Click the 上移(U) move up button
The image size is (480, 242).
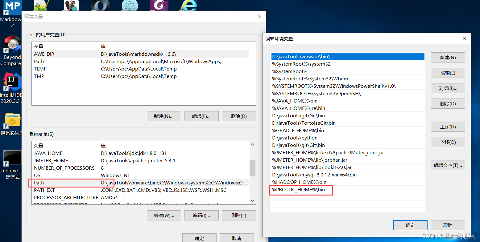coord(448,127)
